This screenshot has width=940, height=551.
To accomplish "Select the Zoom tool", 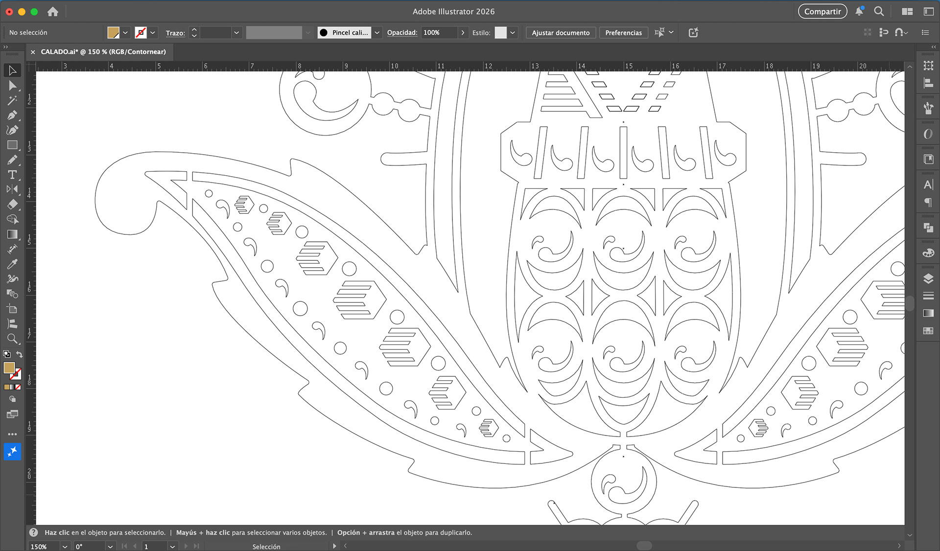I will point(12,339).
